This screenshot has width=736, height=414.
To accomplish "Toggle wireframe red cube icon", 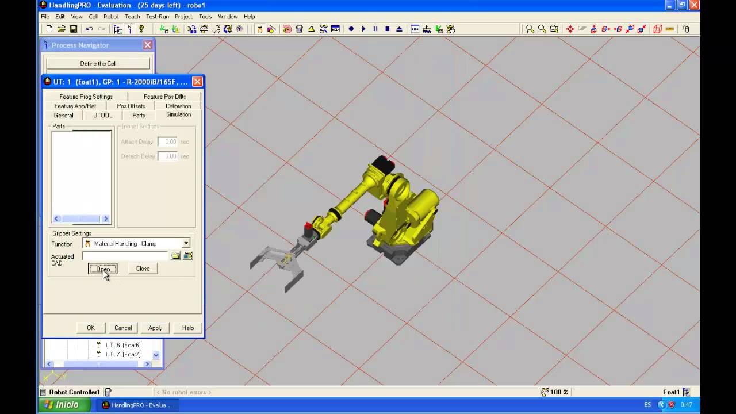I will [x=657, y=29].
